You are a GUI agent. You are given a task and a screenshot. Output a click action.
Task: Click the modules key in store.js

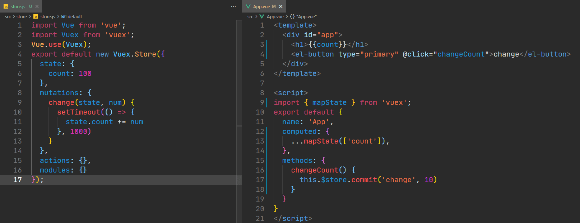tap(55, 170)
